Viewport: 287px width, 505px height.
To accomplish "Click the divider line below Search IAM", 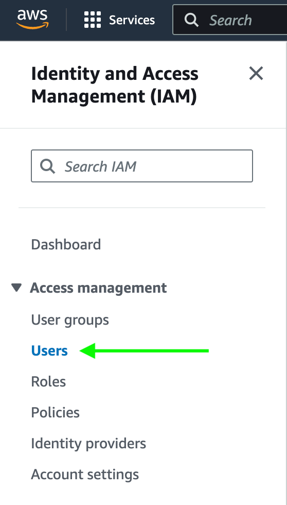I will pos(142,208).
